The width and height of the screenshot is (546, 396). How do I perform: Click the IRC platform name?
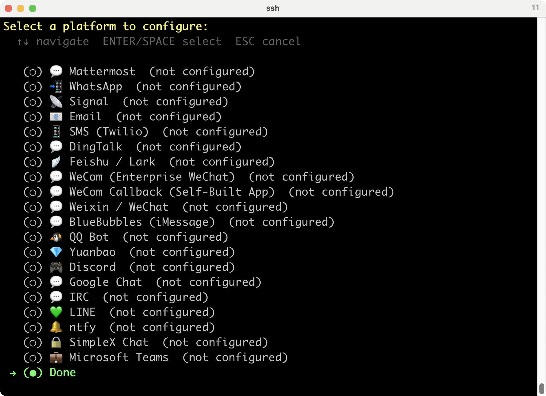point(79,297)
